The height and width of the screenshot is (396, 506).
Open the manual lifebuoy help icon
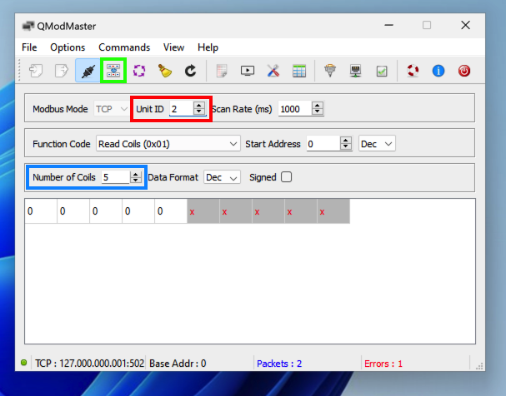413,71
